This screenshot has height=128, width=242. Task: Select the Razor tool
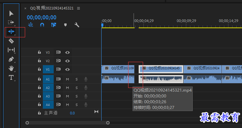click(x=11, y=41)
